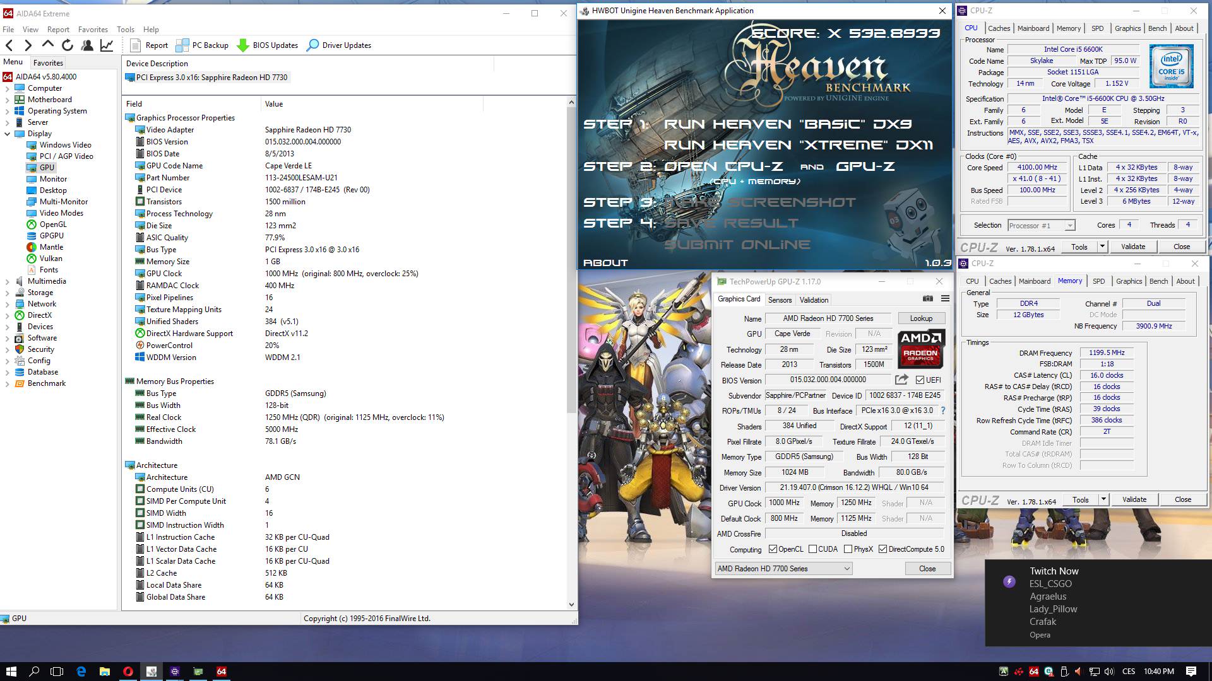This screenshot has height=681, width=1212.
Task: Toggle the UEFI checkbox in GPU-Z
Action: click(920, 380)
